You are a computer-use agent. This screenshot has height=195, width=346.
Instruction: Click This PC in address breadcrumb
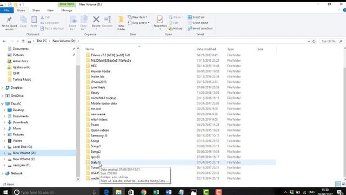pos(42,41)
